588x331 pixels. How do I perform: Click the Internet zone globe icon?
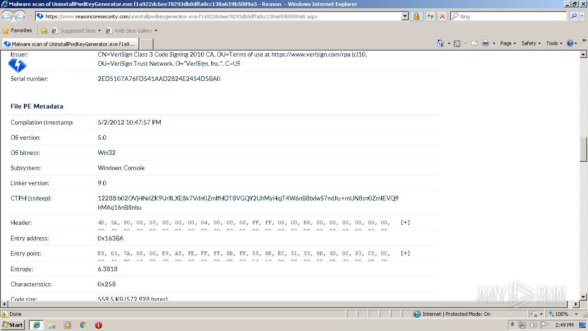417,314
